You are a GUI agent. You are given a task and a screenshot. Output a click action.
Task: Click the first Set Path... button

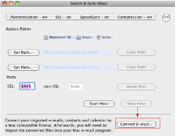[24, 52]
